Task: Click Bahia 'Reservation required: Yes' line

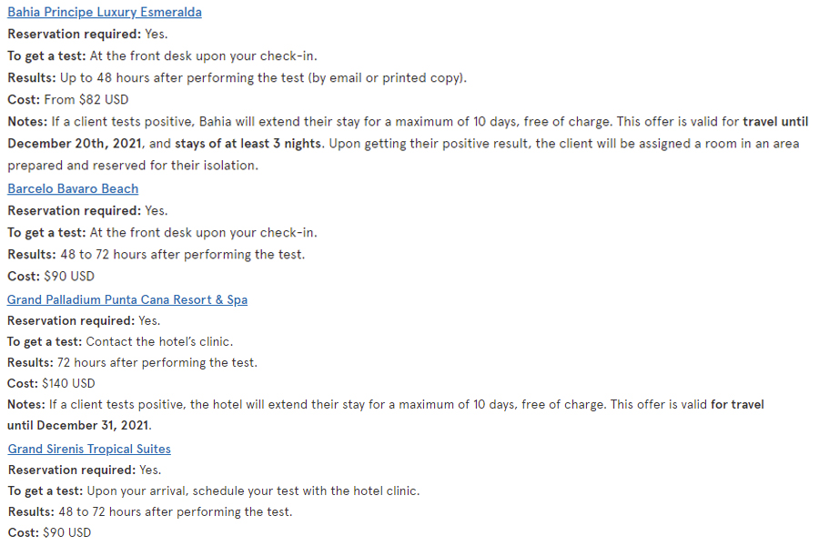Action: coord(87,34)
